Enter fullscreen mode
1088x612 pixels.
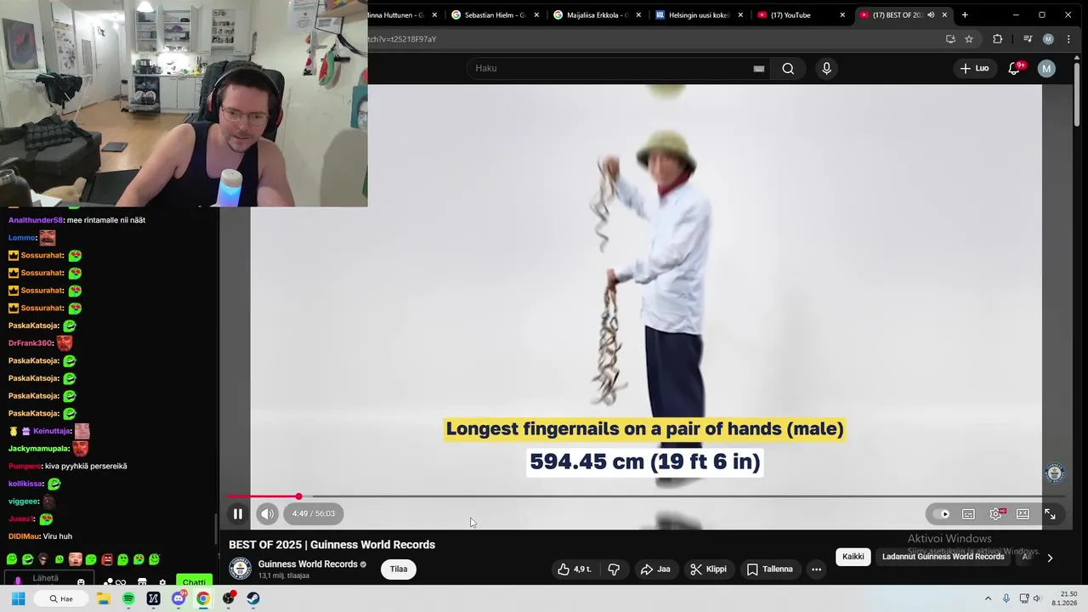pyautogui.click(x=1050, y=513)
